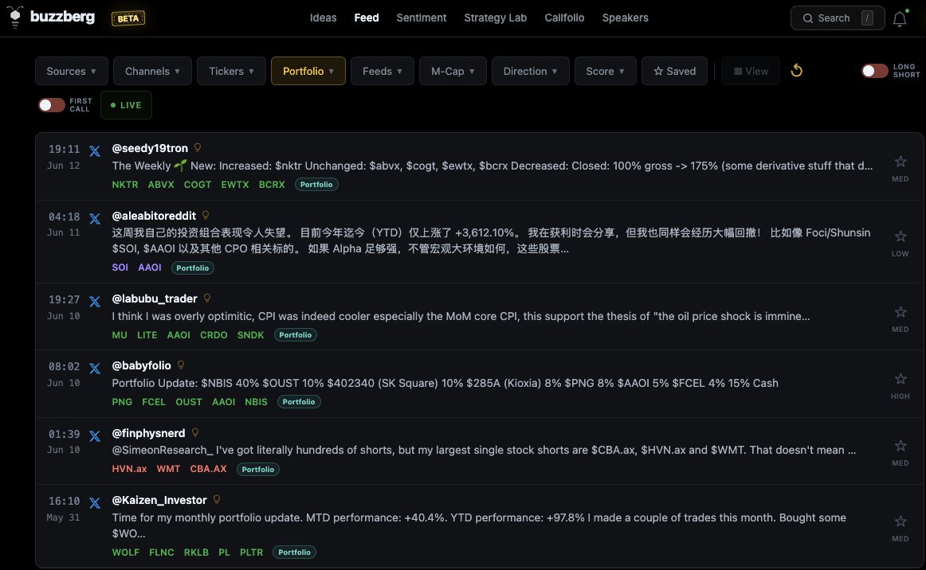This screenshot has width=926, height=570.
Task: Open the @seedy19tron profile link
Action: point(150,148)
